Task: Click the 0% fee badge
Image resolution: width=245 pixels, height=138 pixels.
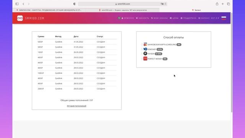Action: click(x=165, y=59)
